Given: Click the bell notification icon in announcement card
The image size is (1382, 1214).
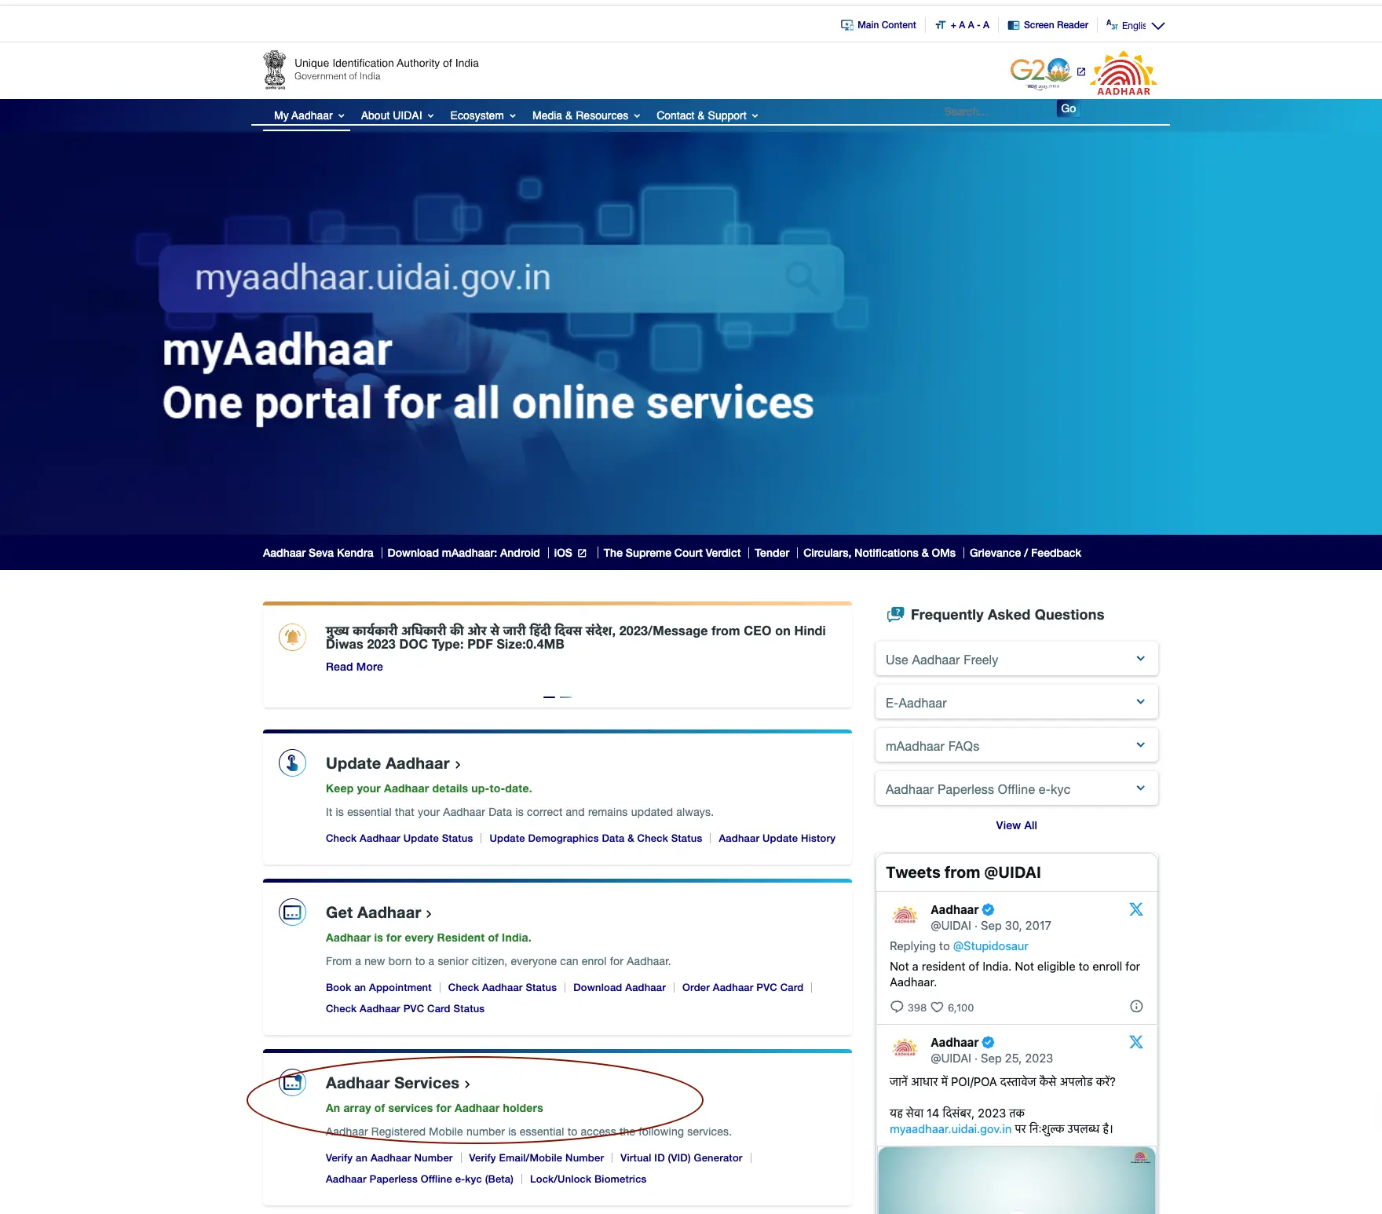Looking at the screenshot, I should (292, 636).
